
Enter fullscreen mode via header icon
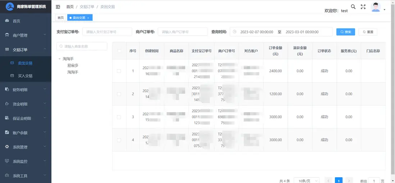(x=363, y=7)
